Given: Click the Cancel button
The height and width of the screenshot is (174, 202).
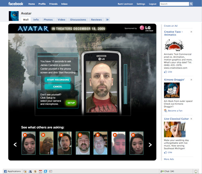Looking at the screenshot, I should (58, 87).
